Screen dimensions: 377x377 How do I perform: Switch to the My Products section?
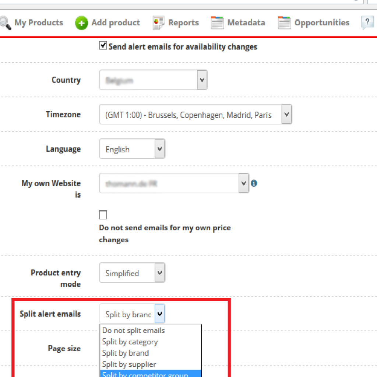pos(38,22)
